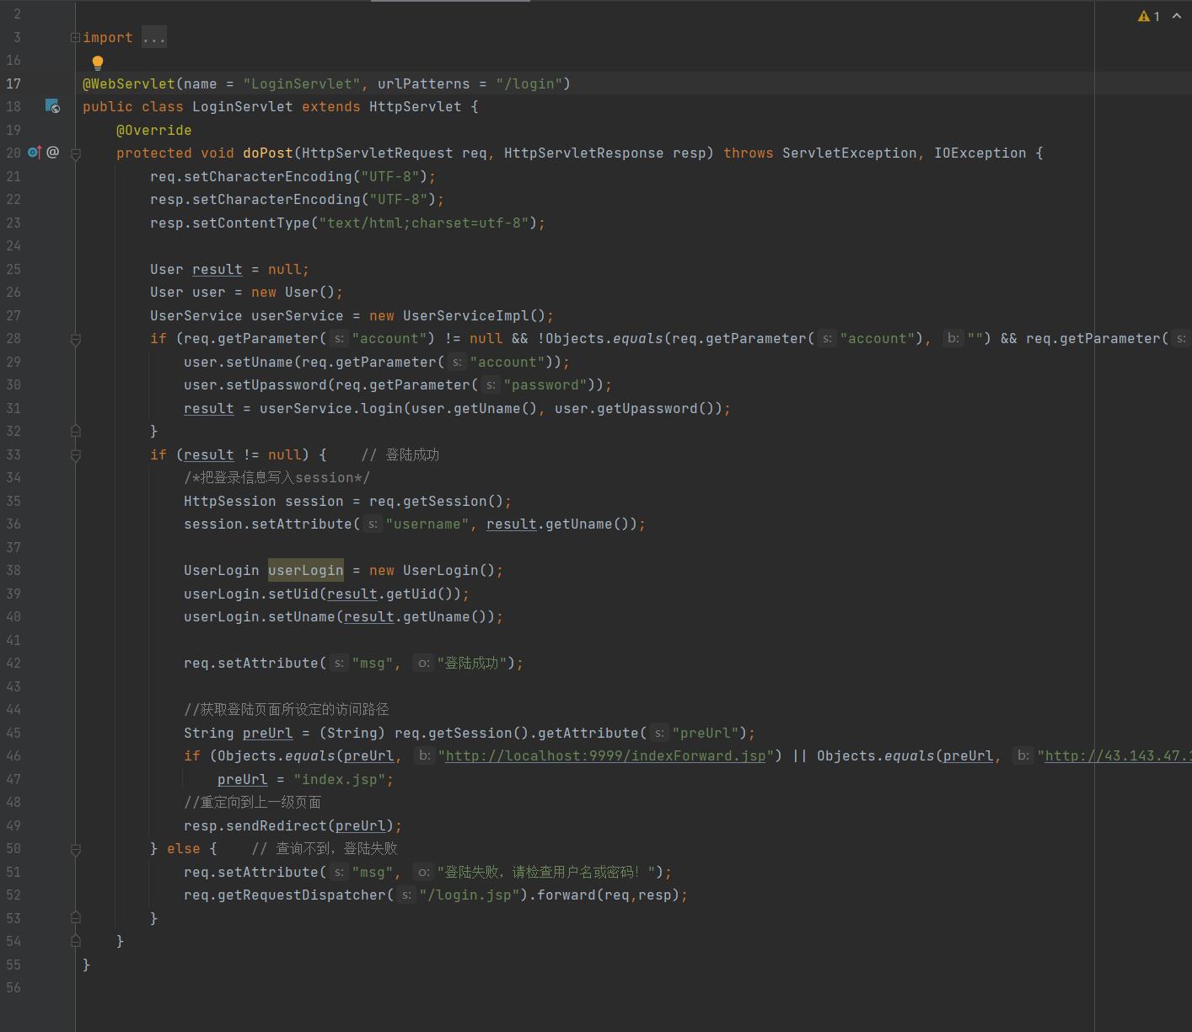Viewport: 1192px width, 1032px height.
Task: Click the overriding-method gutter icon on line 20
Action: [x=35, y=153]
